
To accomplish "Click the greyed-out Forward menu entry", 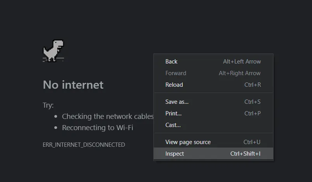I will [x=176, y=73].
